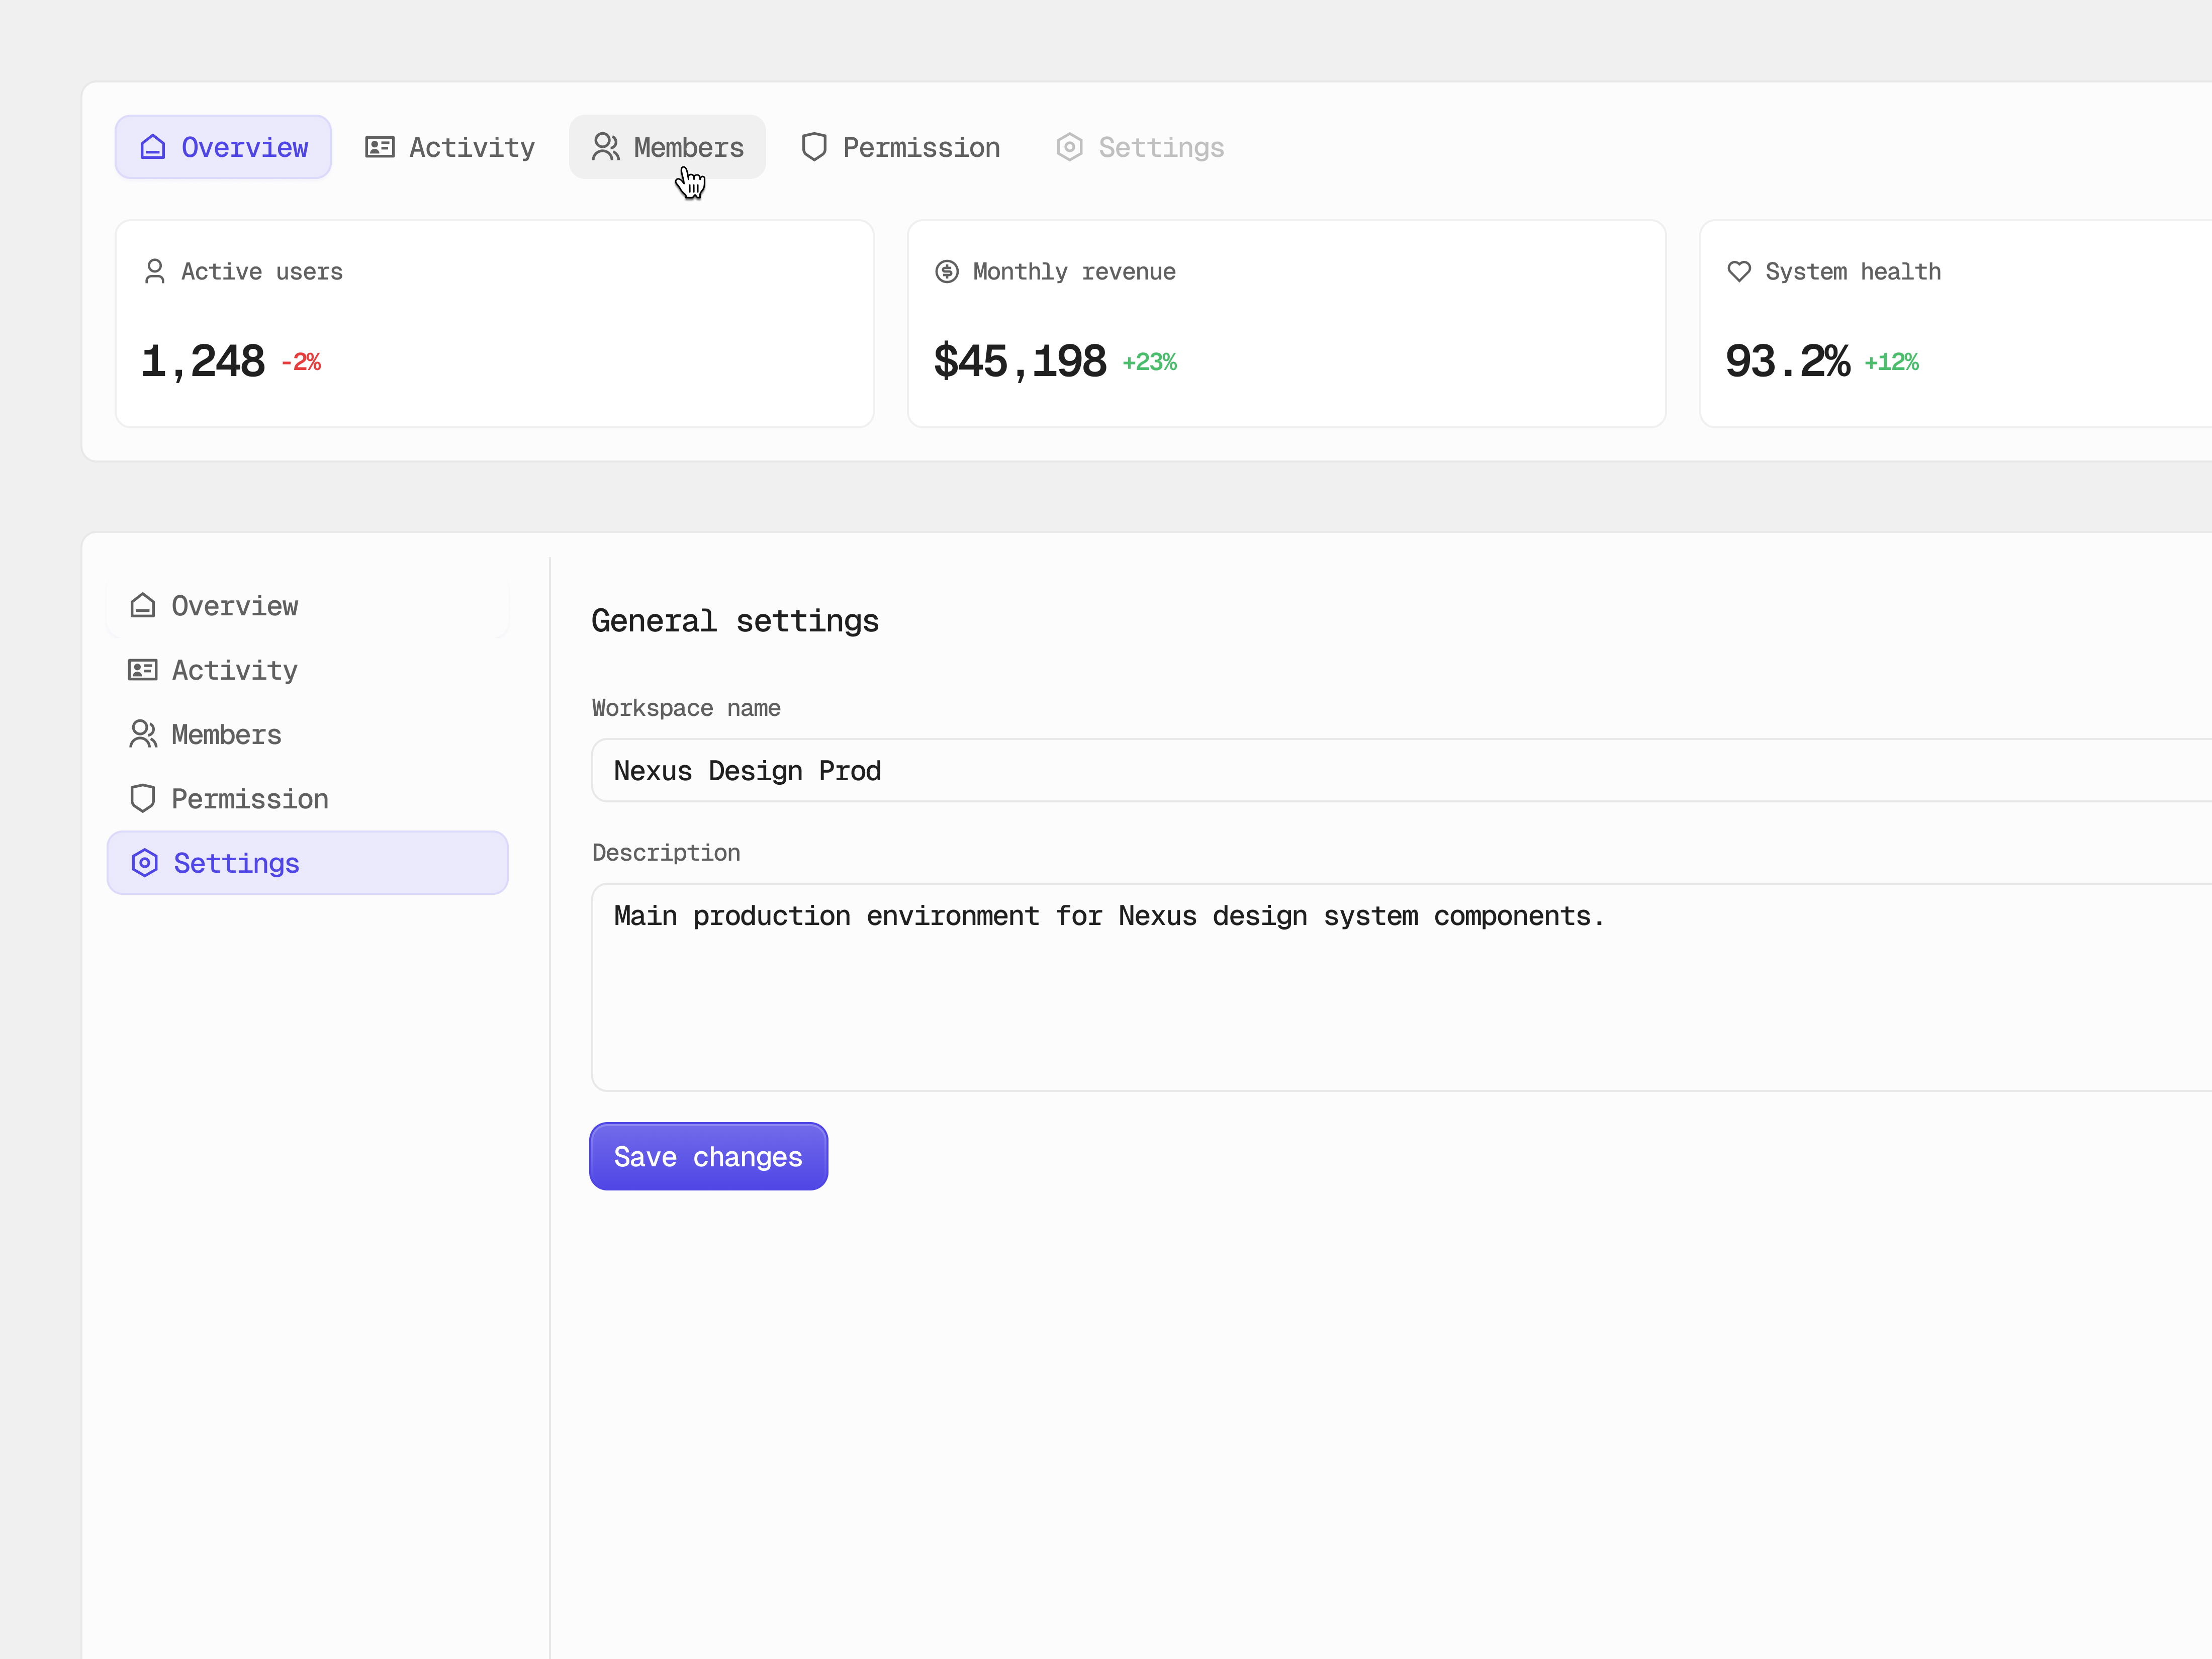This screenshot has width=2212, height=1659.
Task: Click the $45,198 monthly revenue value
Action: pyautogui.click(x=1020, y=361)
